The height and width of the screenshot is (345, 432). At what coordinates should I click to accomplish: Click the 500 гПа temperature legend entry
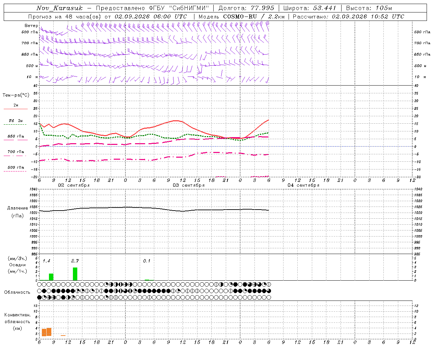tap(16, 169)
